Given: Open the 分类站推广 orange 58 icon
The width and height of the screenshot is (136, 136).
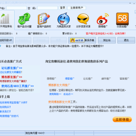Looking at the screenshot, I should click(122, 19).
